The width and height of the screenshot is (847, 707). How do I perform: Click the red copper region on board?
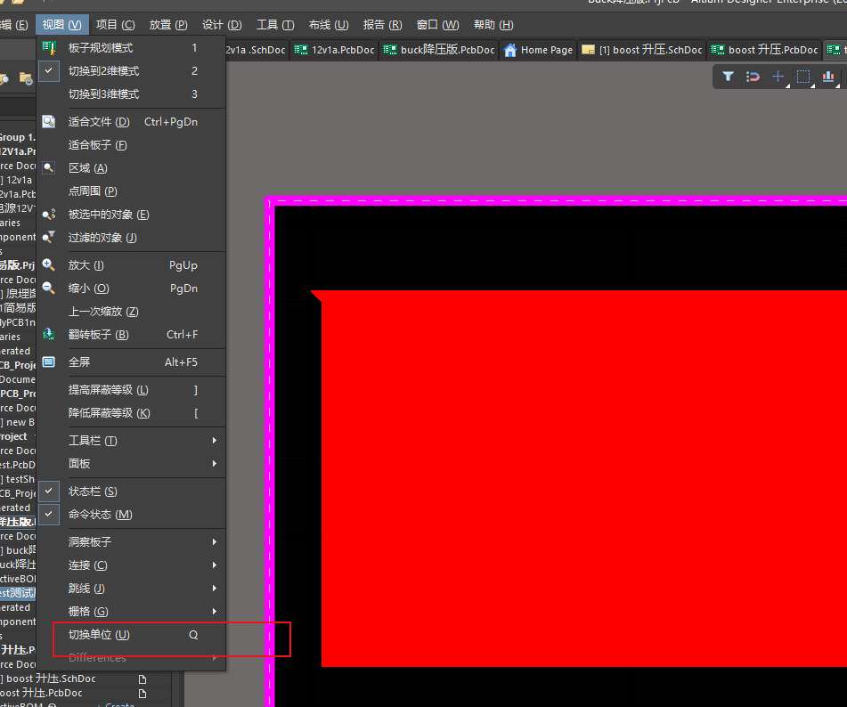click(x=583, y=478)
